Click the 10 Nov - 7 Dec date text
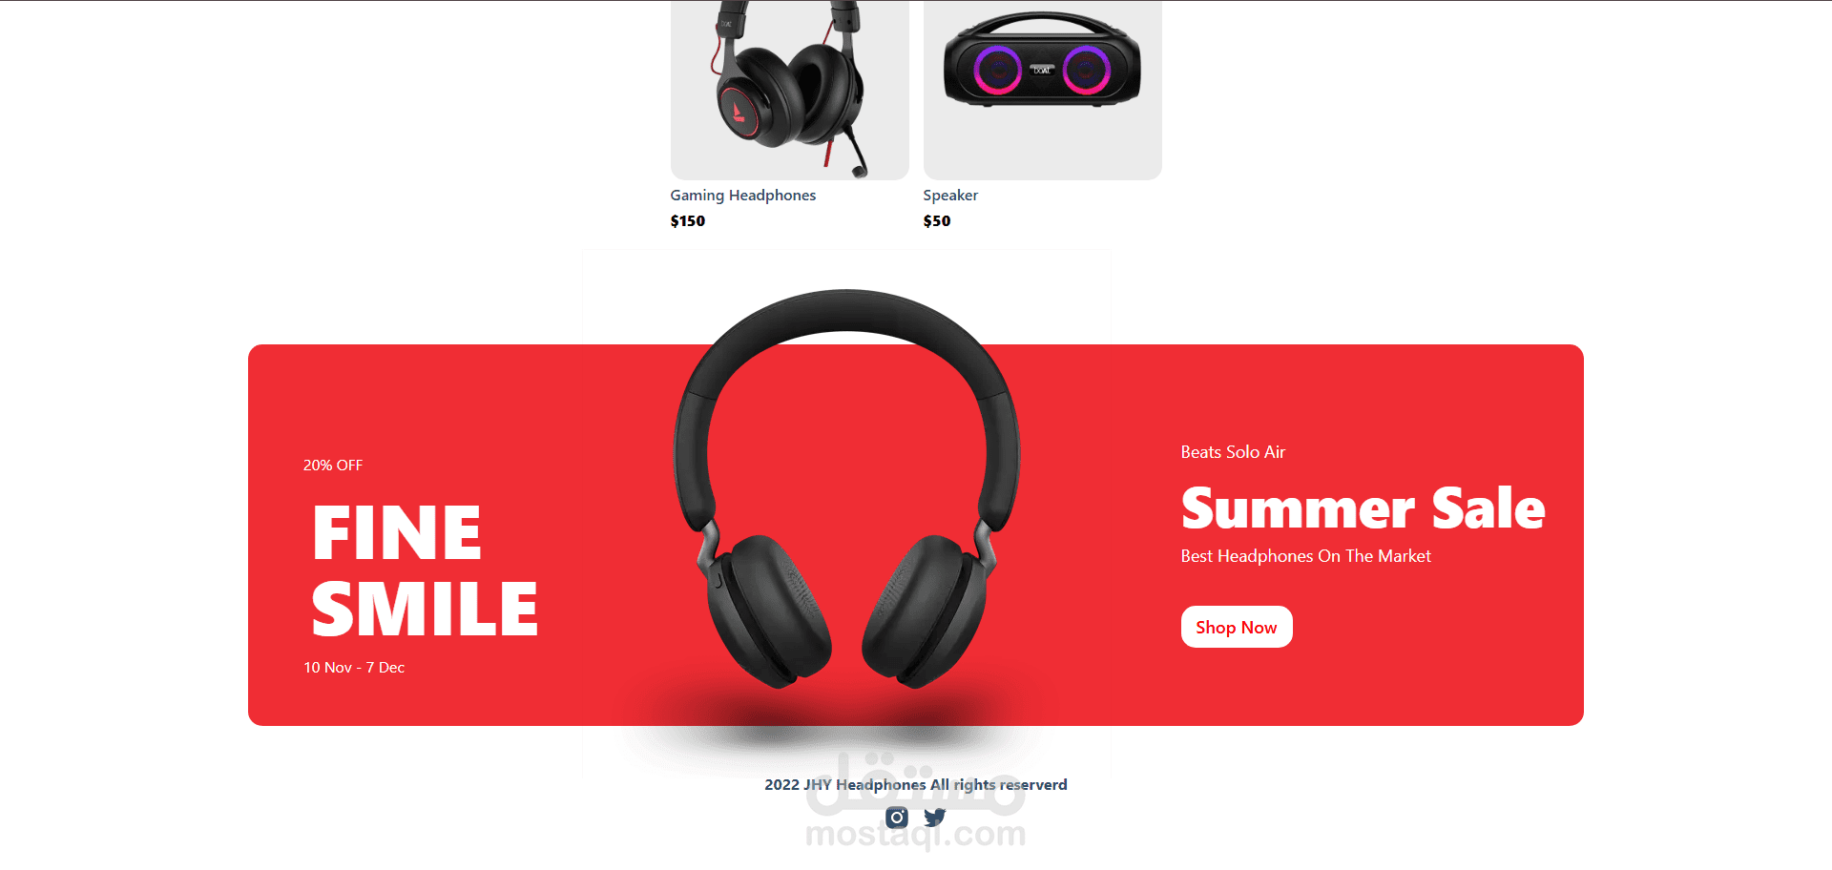The height and width of the screenshot is (870, 1832). click(x=354, y=668)
